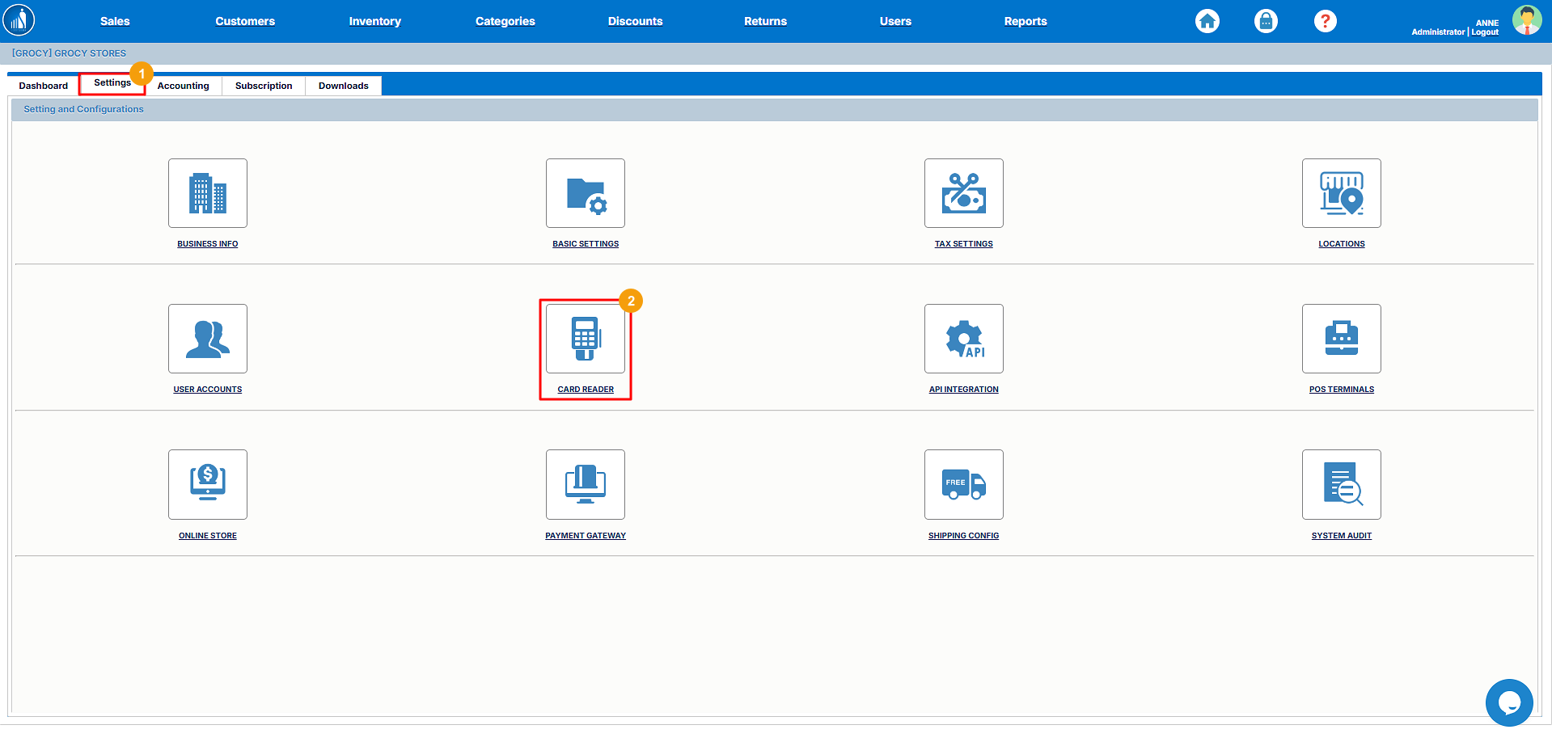The image size is (1552, 742).
Task: Open the Reports menu
Action: coord(1025,21)
